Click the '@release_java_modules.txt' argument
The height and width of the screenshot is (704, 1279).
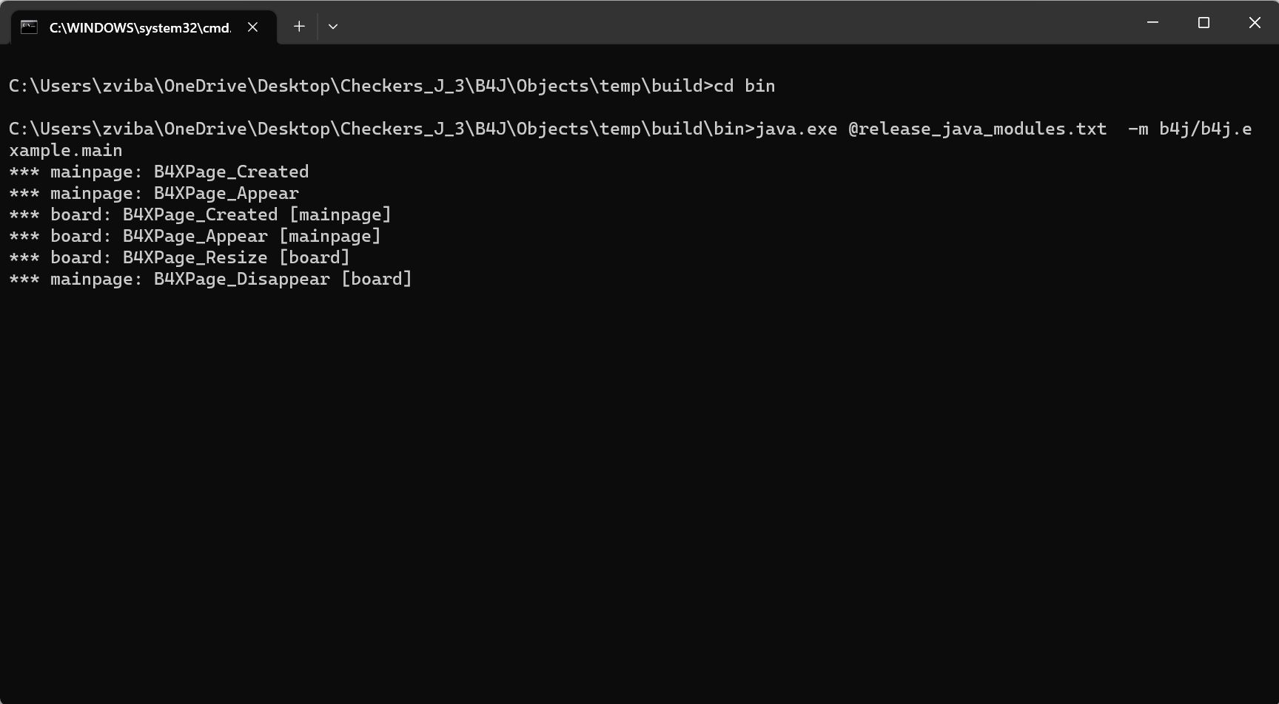977,129
